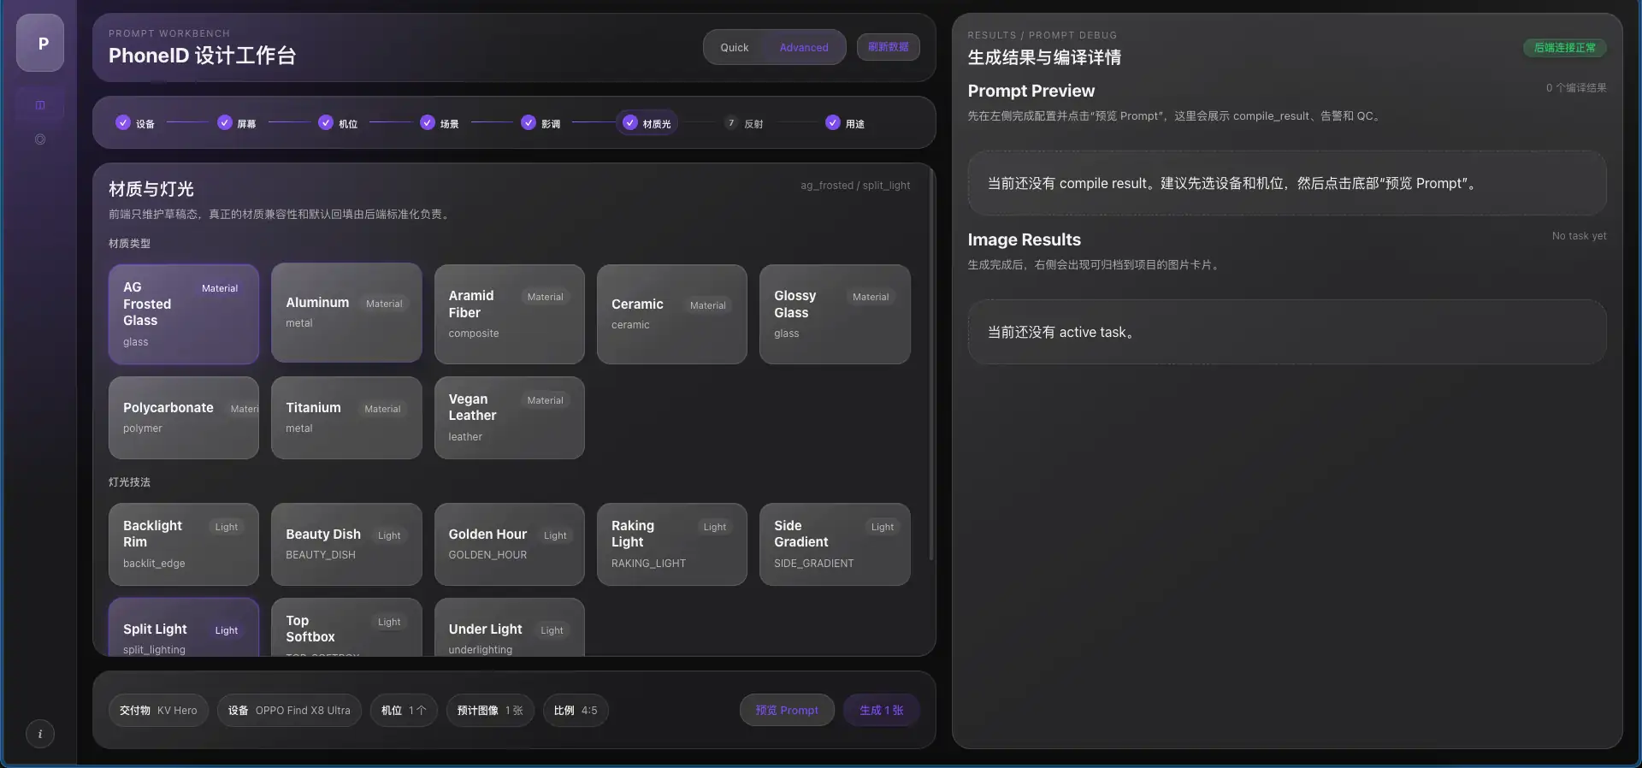This screenshot has height=768, width=1642.
Task: Click the '生成结果与编译详情' heading
Action: point(1044,57)
